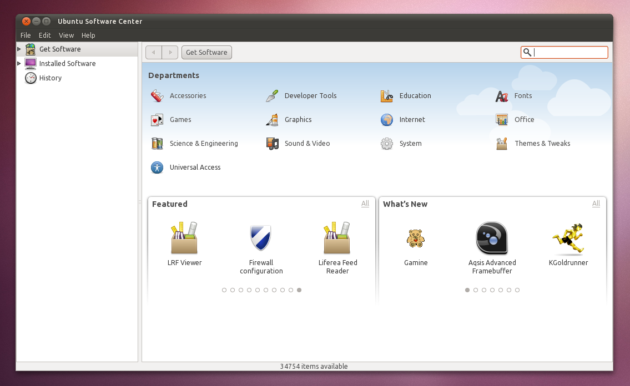630x386 pixels.
Task: Select the Internet globe icon
Action: point(387,120)
